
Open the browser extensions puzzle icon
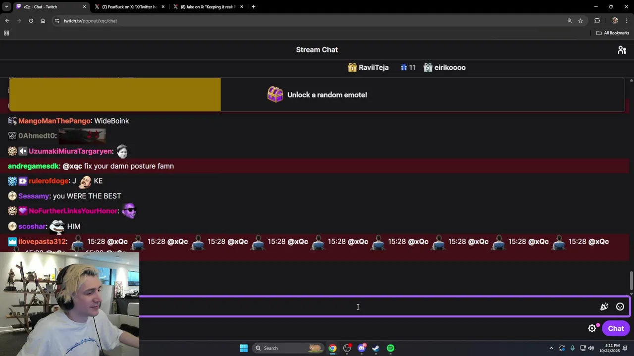point(597,21)
